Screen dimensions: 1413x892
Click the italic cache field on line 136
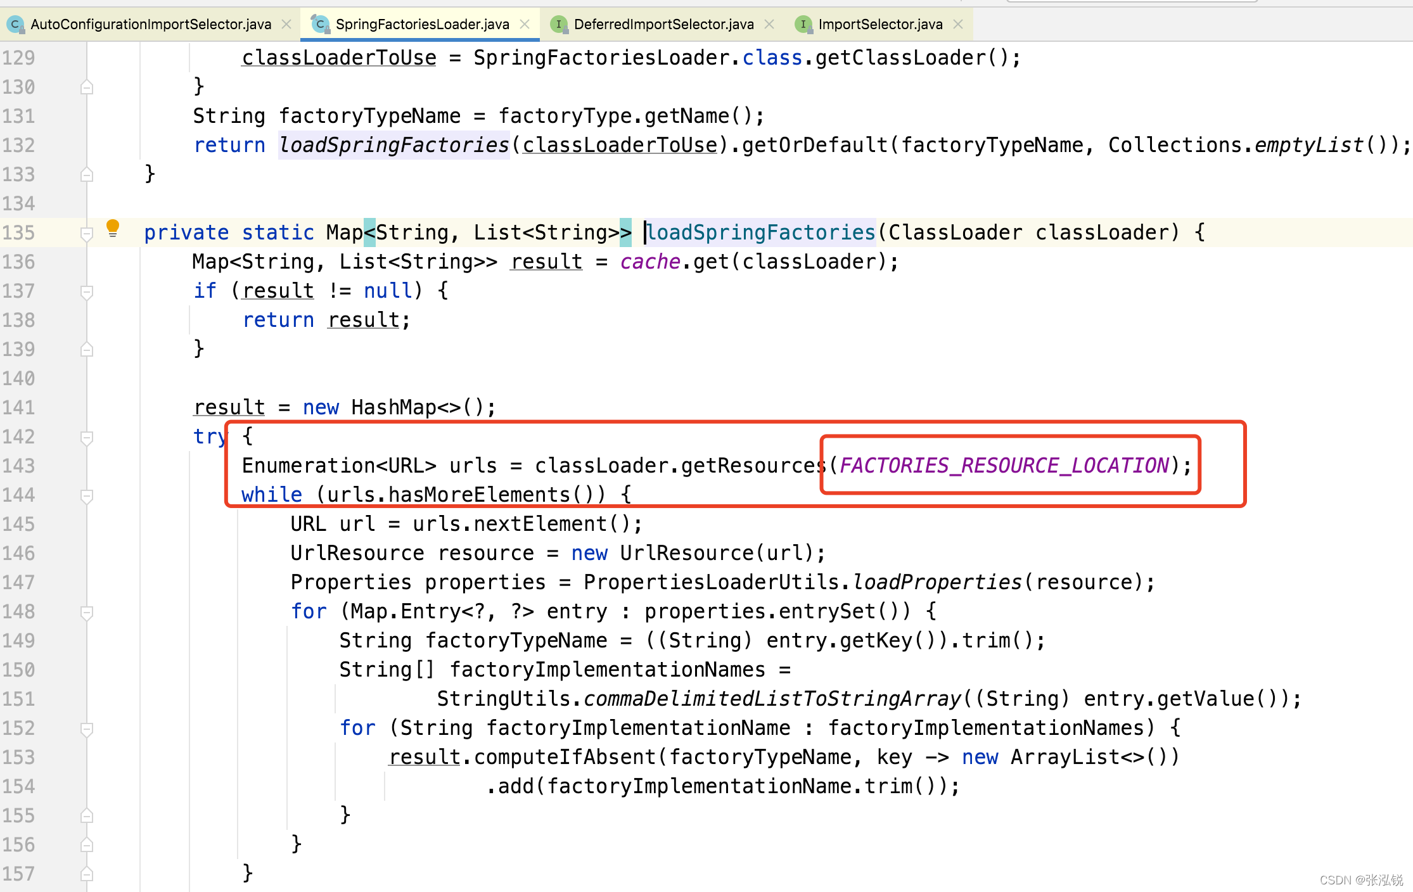pyautogui.click(x=649, y=262)
